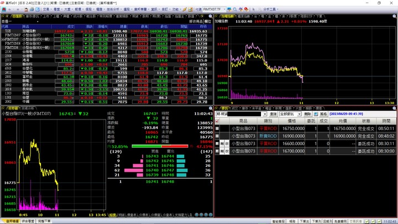Viewport: 398px width, 224px height.
Task: Click the save-layout icon beside lightning bolt
Action: 190,9
